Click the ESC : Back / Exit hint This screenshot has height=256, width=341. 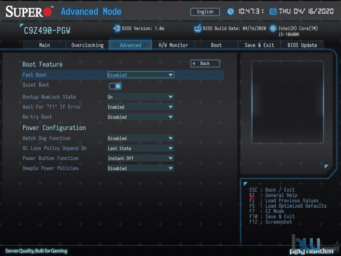(272, 190)
